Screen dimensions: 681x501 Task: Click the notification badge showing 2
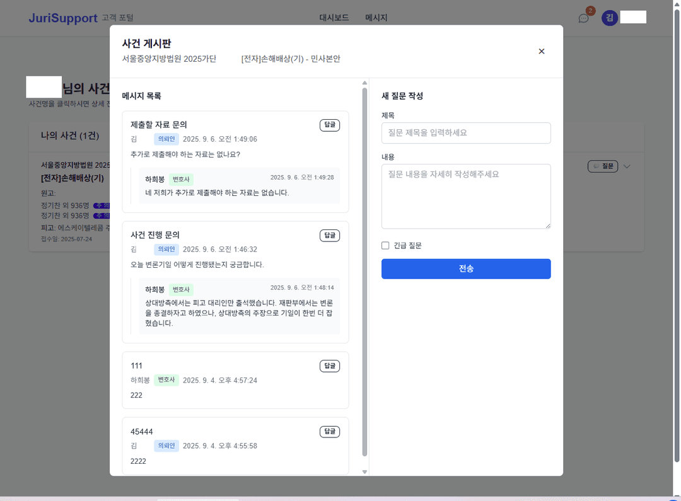pos(589,11)
